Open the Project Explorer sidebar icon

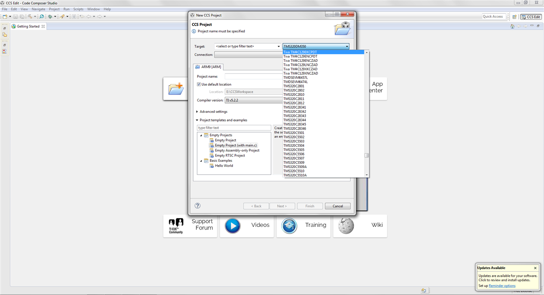pos(4,34)
